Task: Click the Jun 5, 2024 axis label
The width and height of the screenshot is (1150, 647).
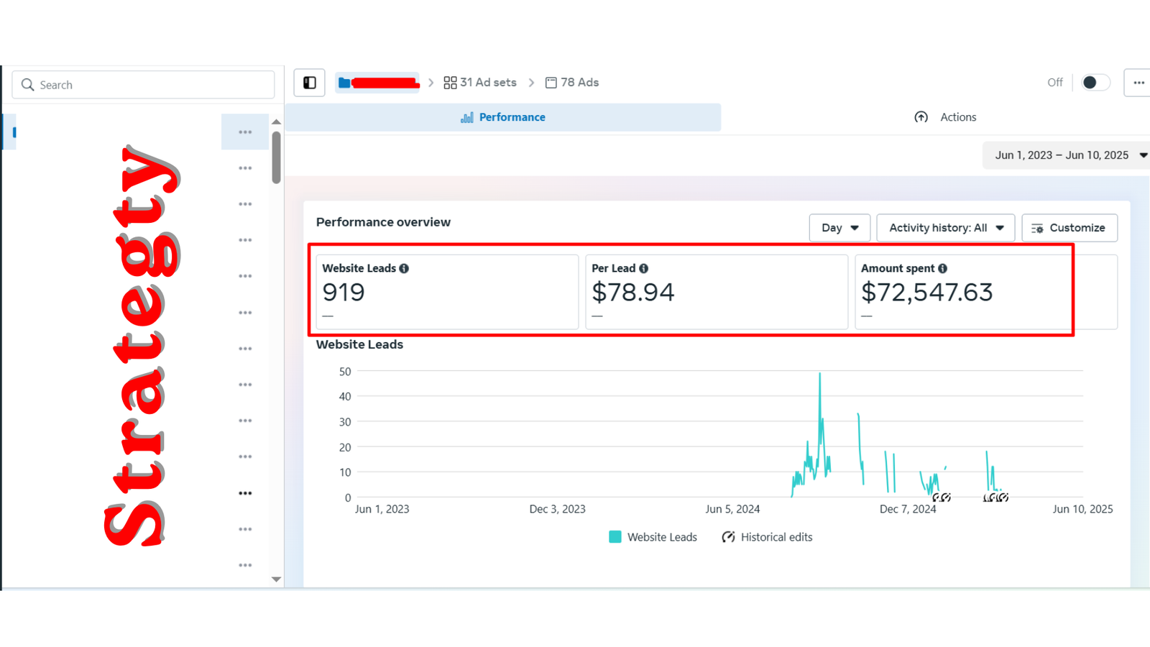Action: [732, 509]
